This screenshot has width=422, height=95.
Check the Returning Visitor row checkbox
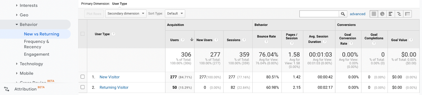[83, 87]
